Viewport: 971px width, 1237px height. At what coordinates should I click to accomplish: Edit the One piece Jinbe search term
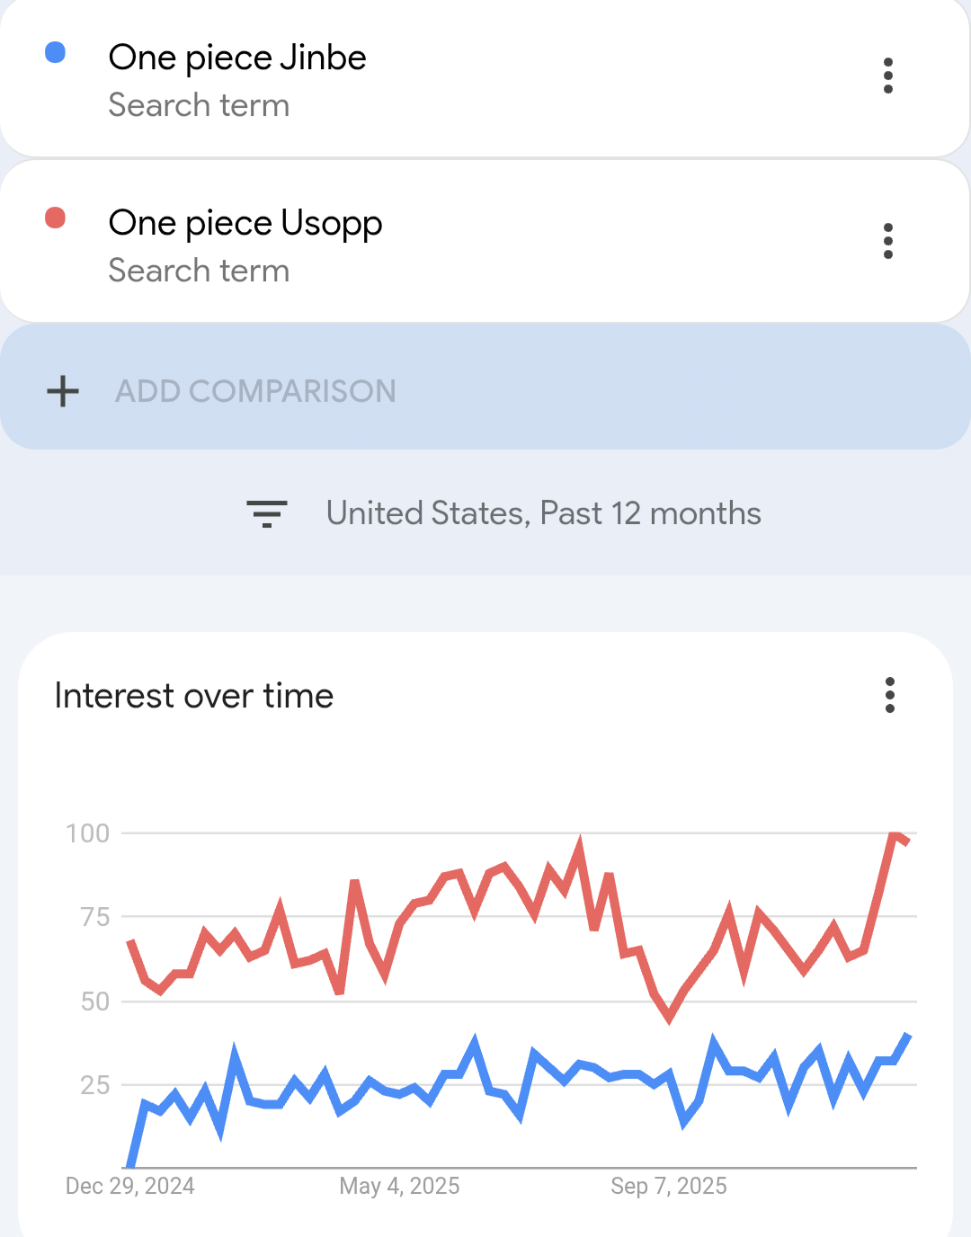pos(237,58)
